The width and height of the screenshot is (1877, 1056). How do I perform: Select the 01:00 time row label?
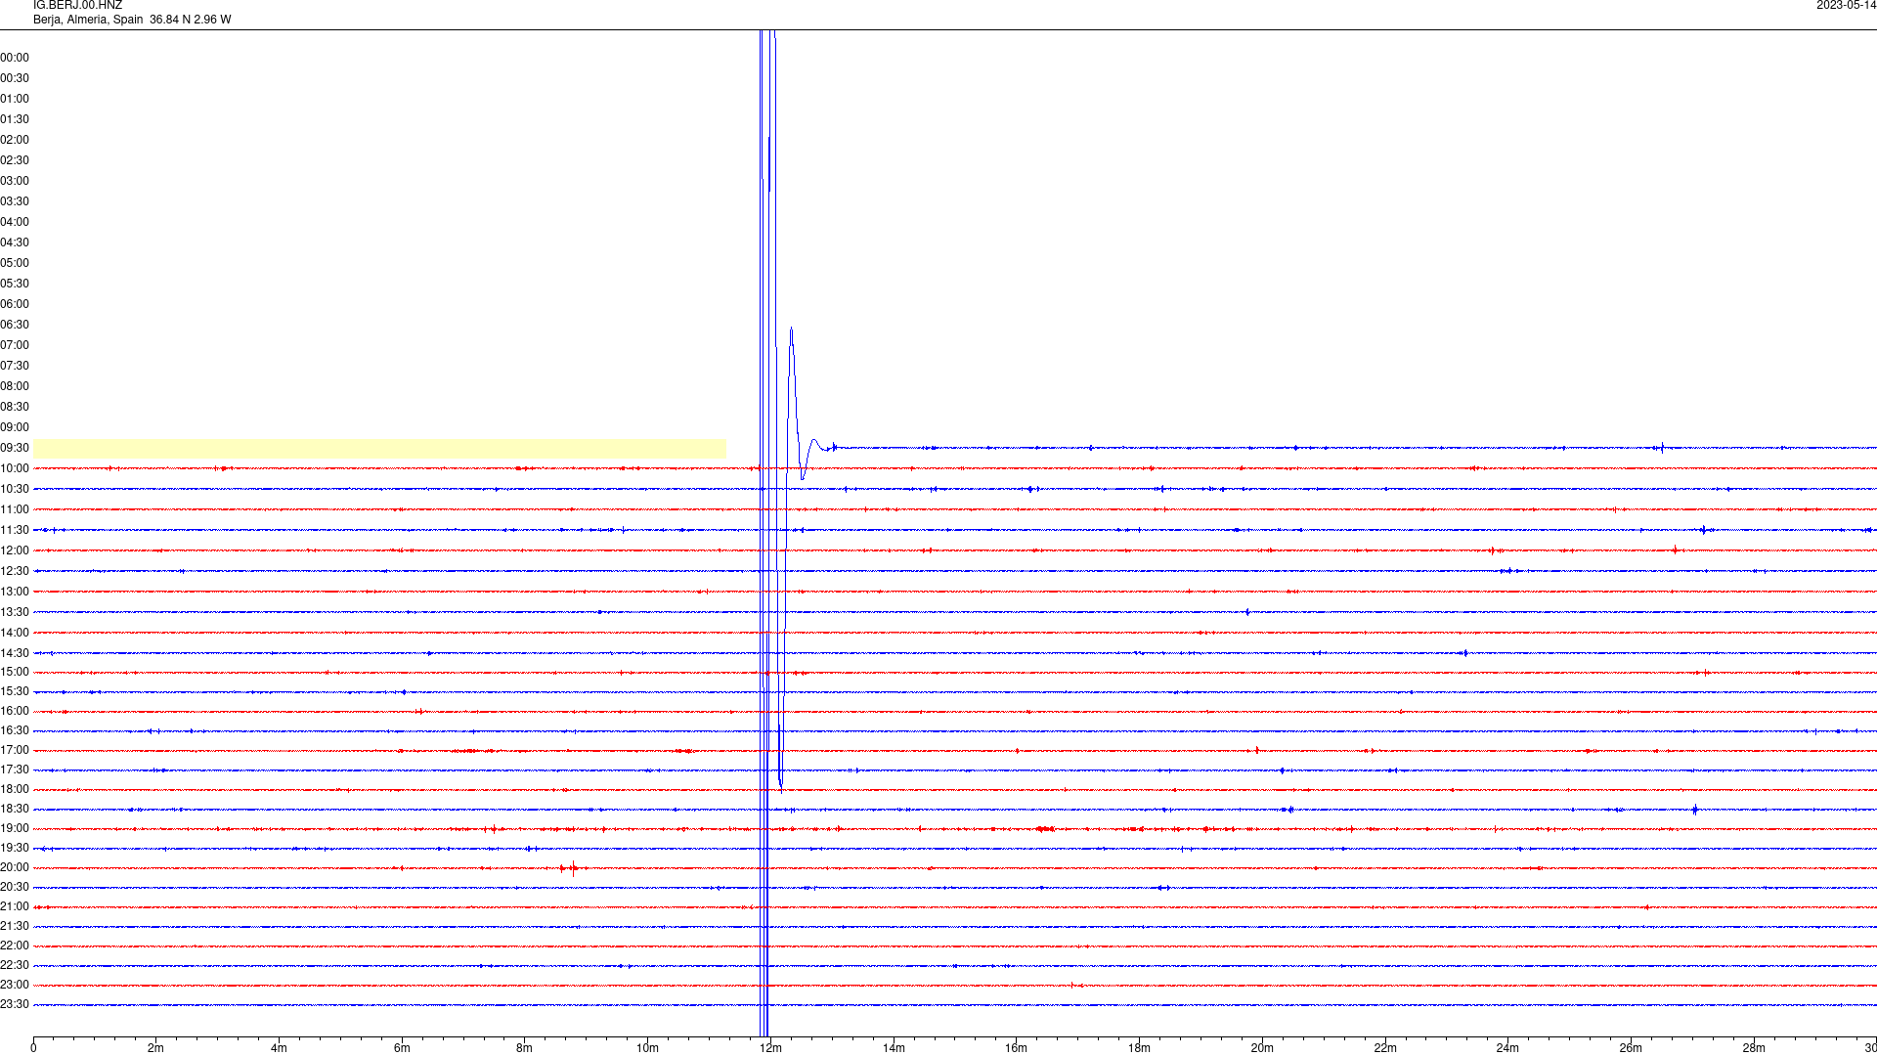[15, 99]
